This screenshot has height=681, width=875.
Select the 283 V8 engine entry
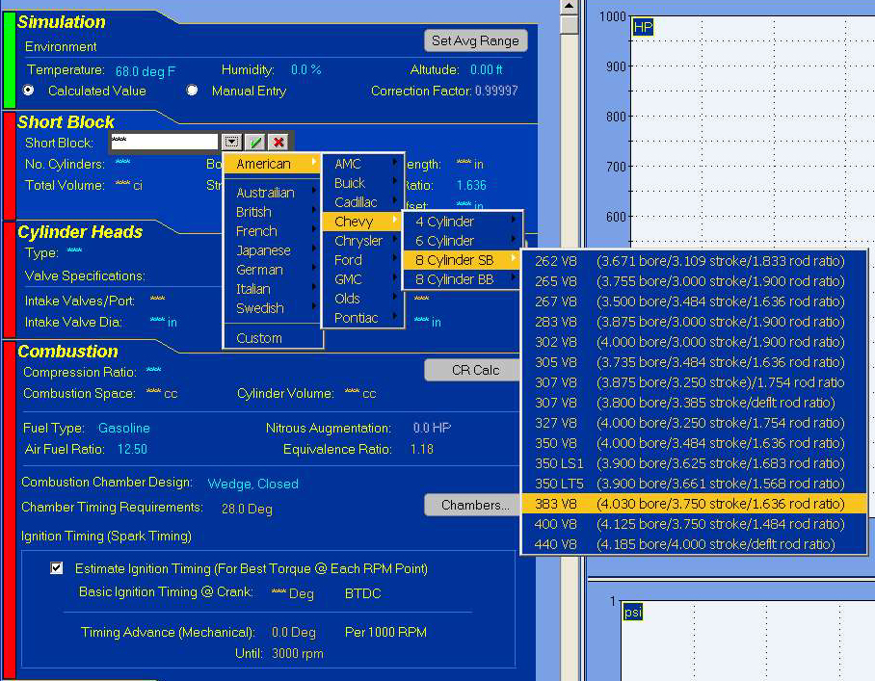point(694,322)
